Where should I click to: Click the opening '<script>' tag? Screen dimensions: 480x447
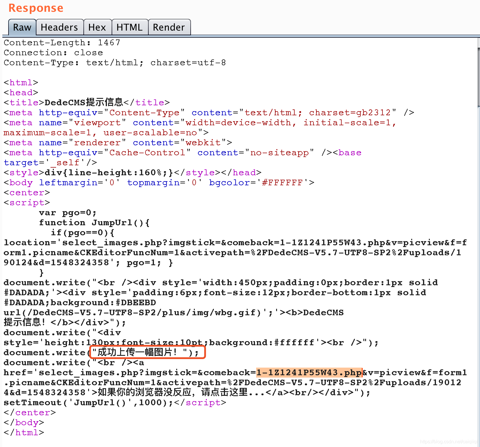27,203
